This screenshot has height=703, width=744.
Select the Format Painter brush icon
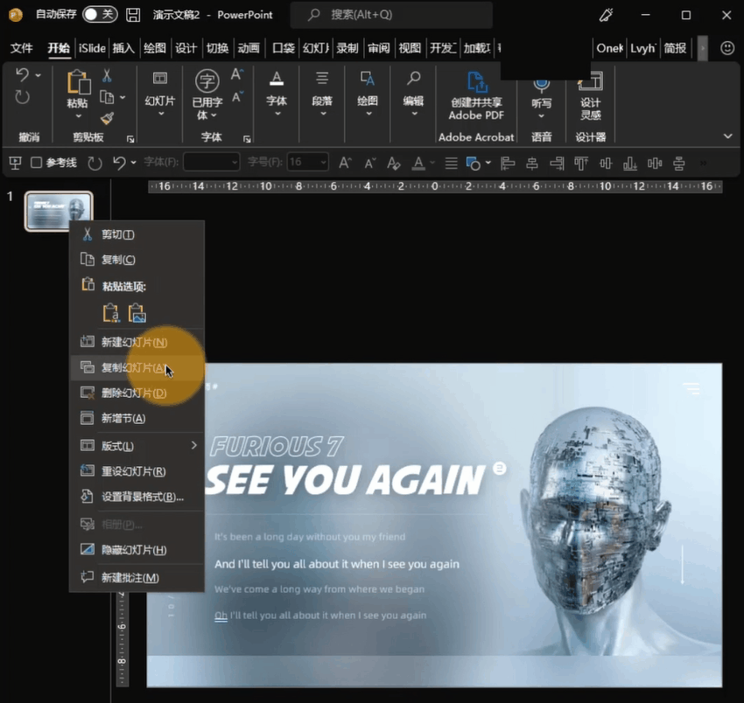pos(107,118)
